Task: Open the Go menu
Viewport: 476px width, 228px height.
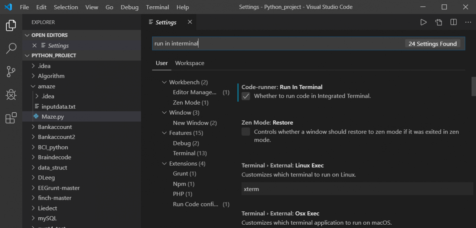Action: [109, 7]
